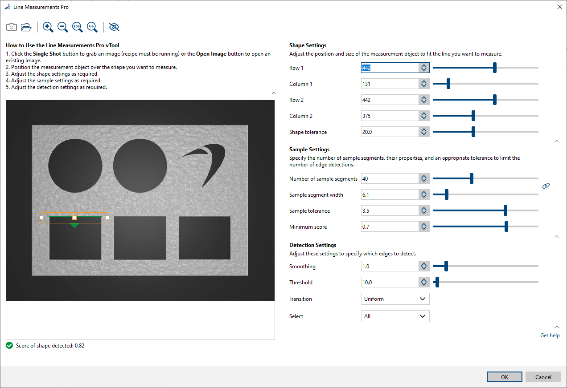The height and width of the screenshot is (388, 567).
Task: Click the Shape tolerance slider handle
Action: click(x=473, y=132)
